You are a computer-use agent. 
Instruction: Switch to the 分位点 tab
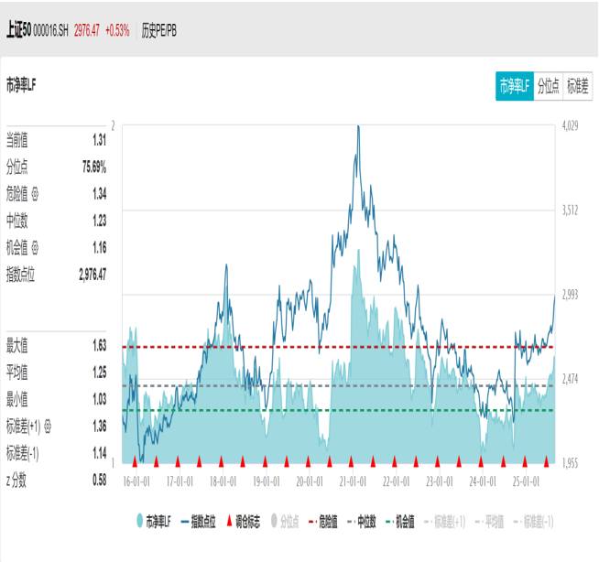[548, 86]
